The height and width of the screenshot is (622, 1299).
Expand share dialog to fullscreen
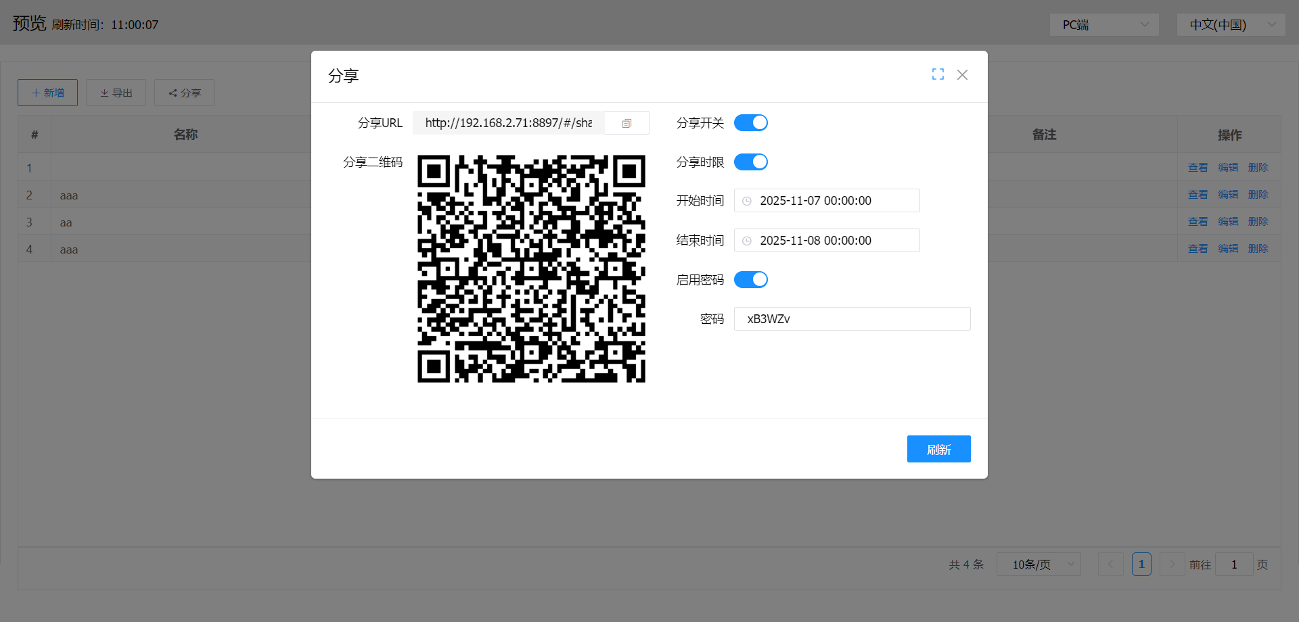(938, 74)
